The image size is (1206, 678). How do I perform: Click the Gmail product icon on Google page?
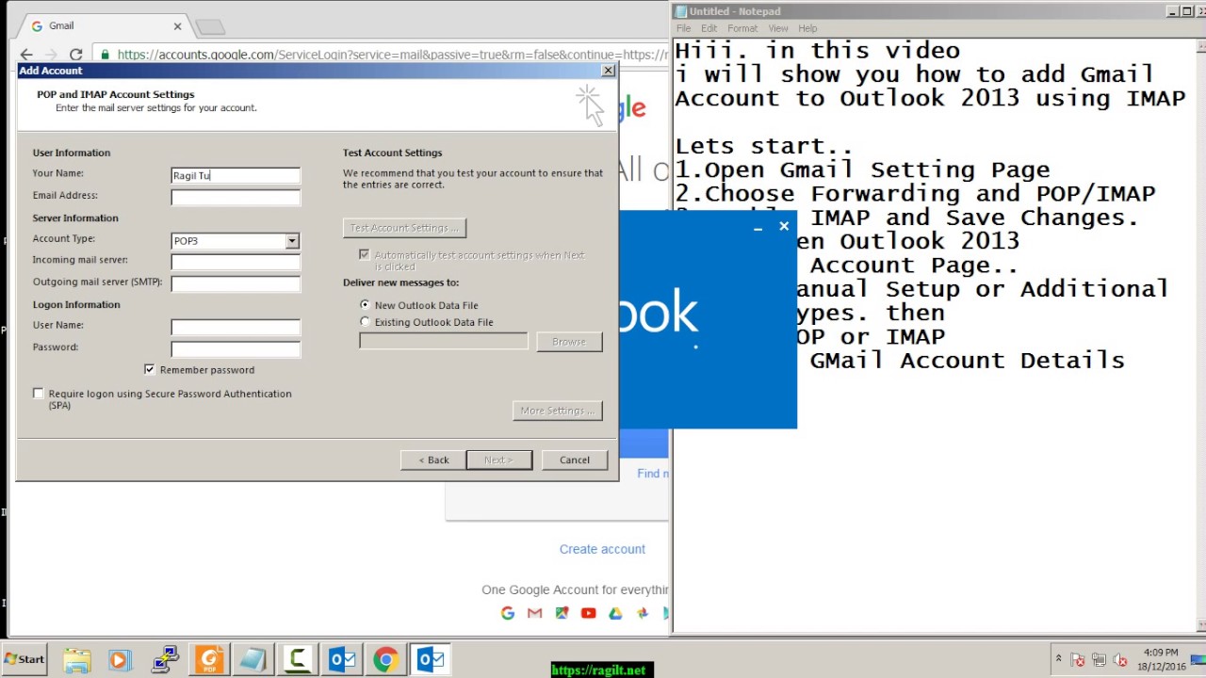(535, 613)
